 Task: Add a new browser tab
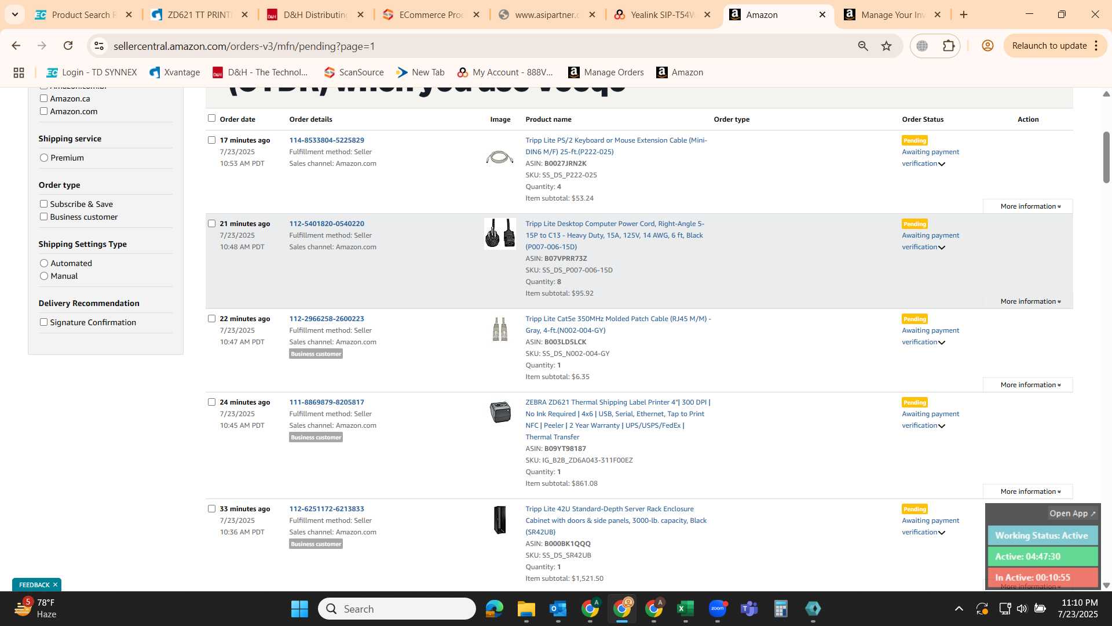[964, 14]
